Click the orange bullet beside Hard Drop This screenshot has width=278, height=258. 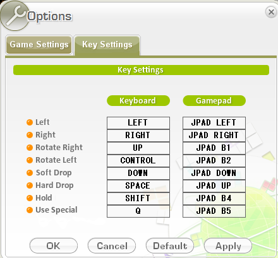(x=30, y=185)
